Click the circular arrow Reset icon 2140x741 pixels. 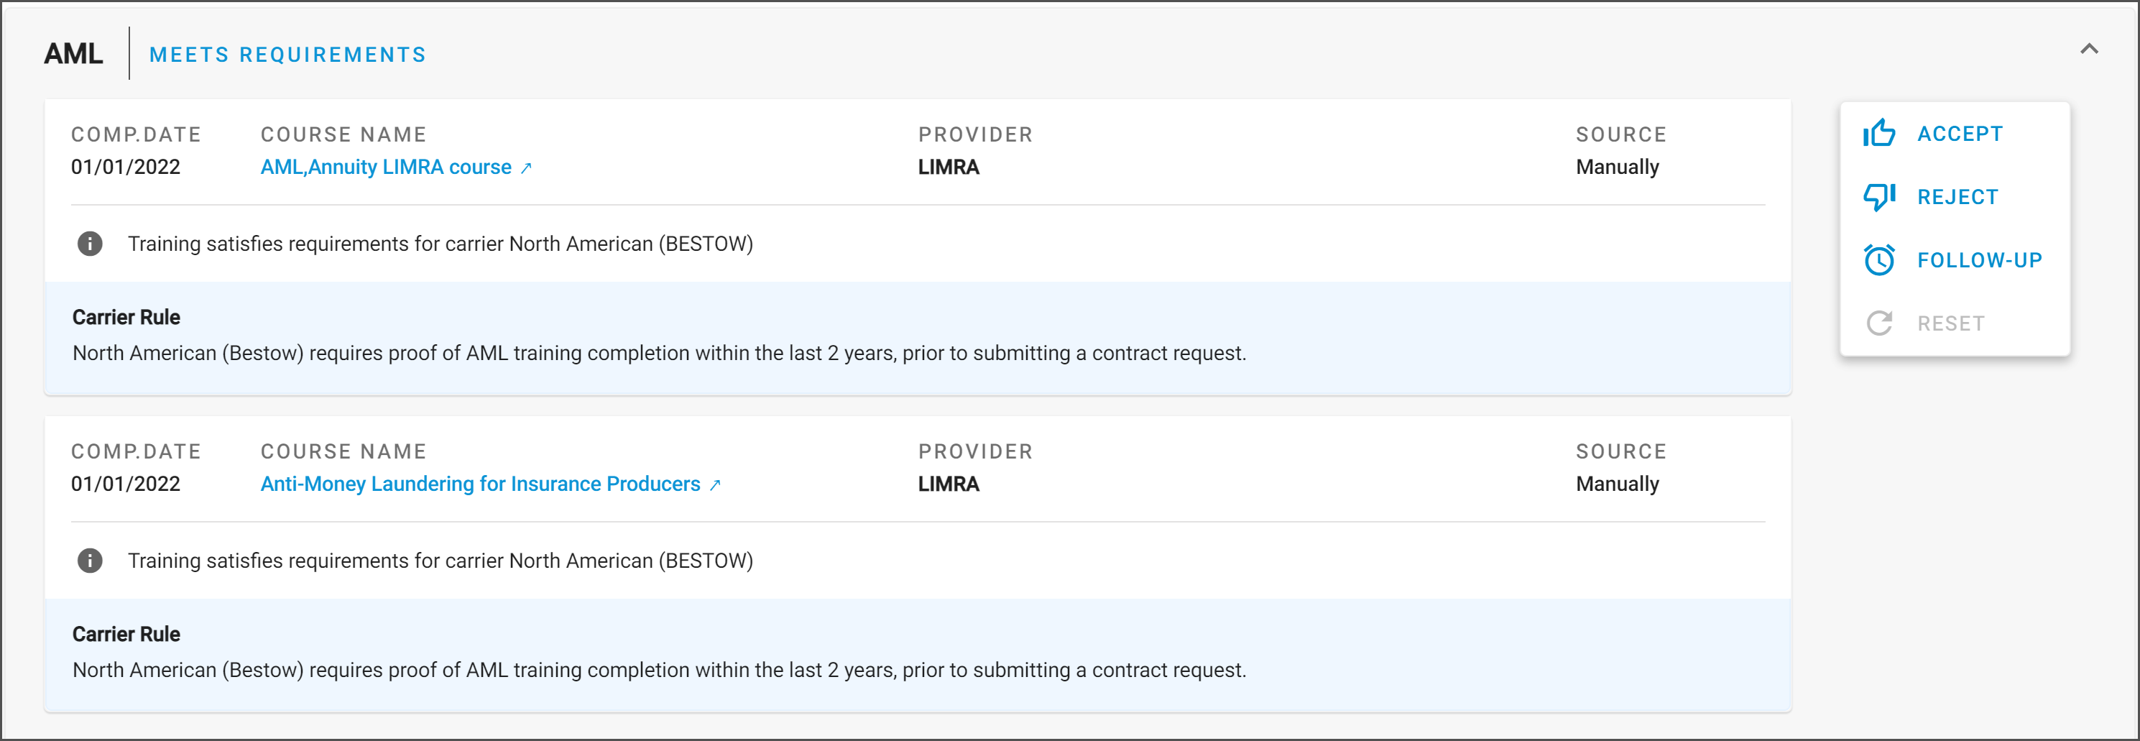(1878, 323)
